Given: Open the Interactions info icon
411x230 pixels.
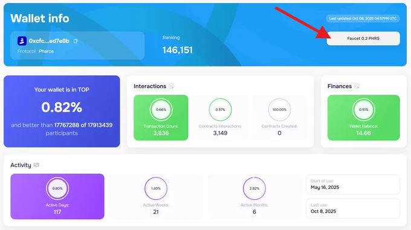Looking at the screenshot, I should (172, 86).
